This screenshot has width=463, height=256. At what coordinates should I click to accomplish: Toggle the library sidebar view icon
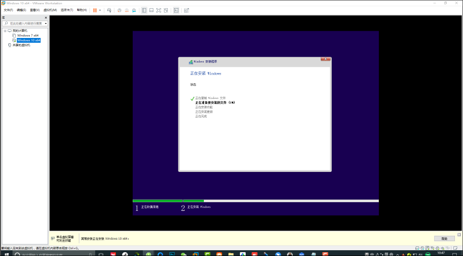point(144,10)
